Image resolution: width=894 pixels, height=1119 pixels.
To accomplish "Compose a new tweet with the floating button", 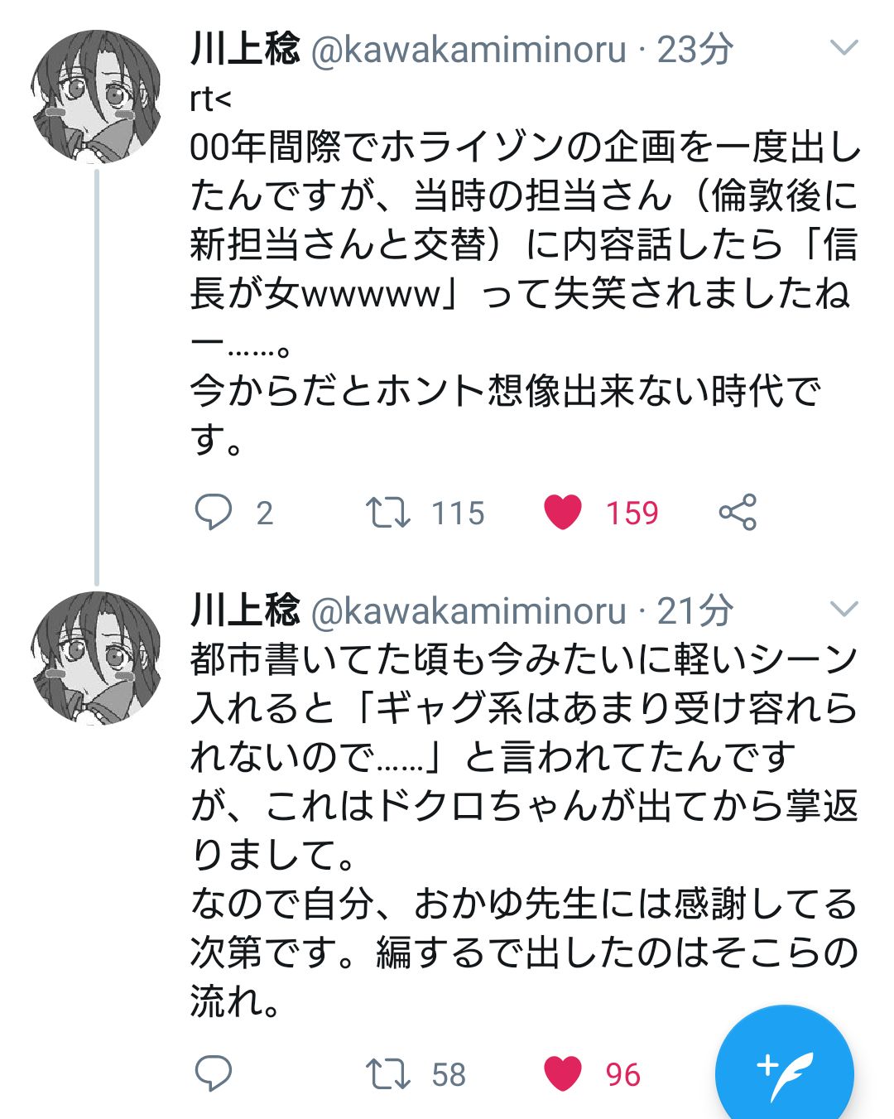I will (x=784, y=1074).
